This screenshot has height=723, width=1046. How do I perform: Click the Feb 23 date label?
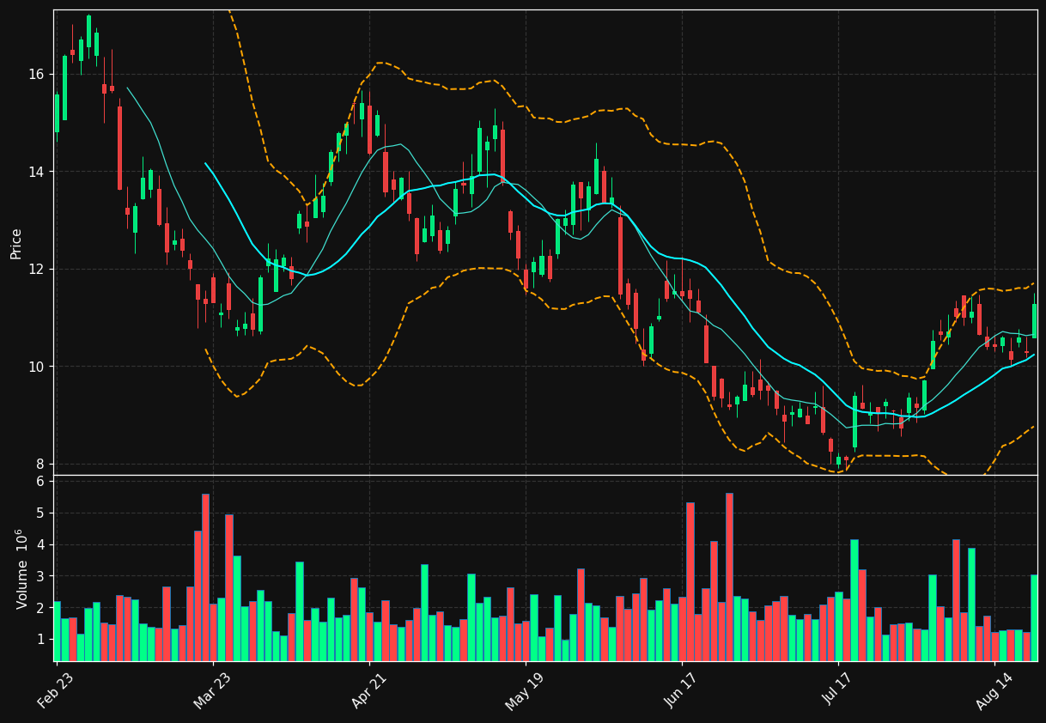point(55,690)
